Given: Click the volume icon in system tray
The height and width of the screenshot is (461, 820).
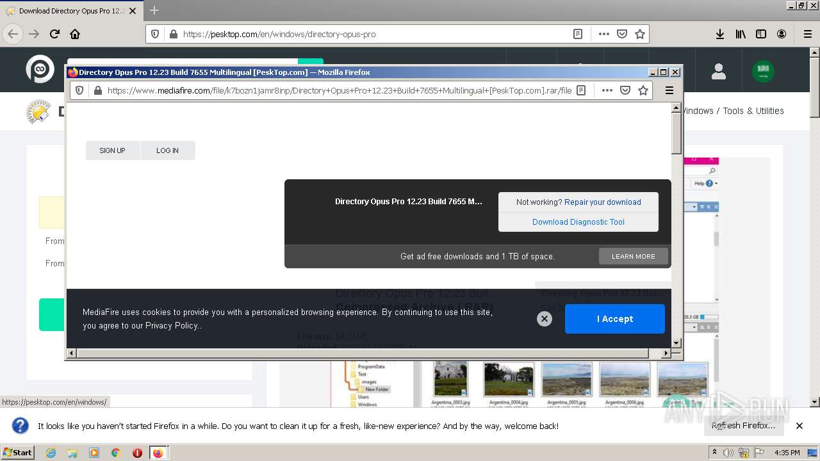Looking at the screenshot, I should pyautogui.click(x=728, y=453).
